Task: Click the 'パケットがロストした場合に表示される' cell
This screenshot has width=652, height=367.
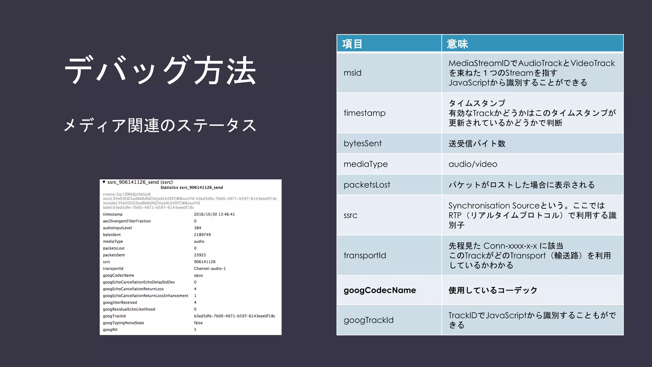Action: (532, 184)
